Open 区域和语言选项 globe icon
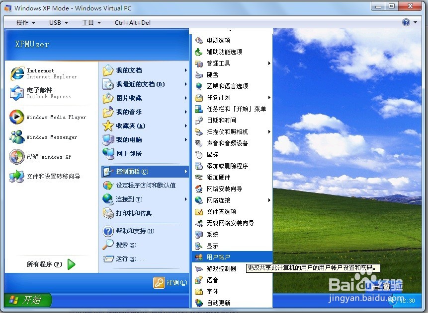 [x=199, y=86]
